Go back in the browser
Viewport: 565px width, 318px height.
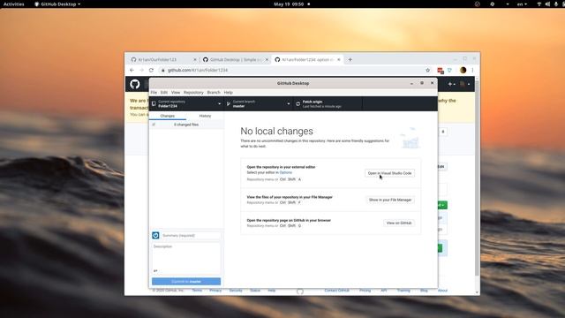coord(132,71)
